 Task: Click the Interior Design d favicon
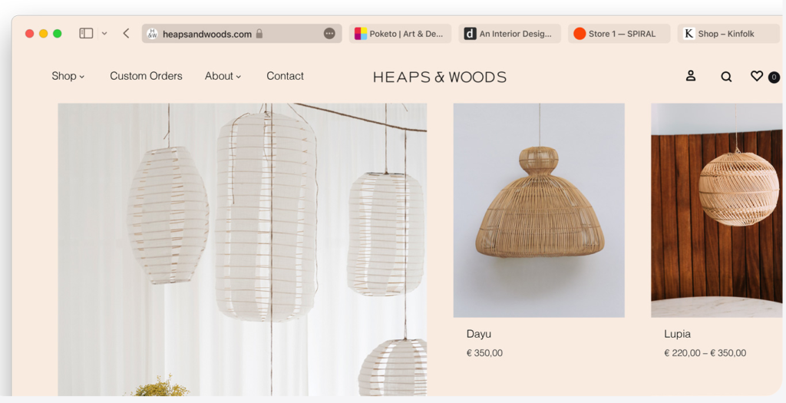click(x=470, y=34)
